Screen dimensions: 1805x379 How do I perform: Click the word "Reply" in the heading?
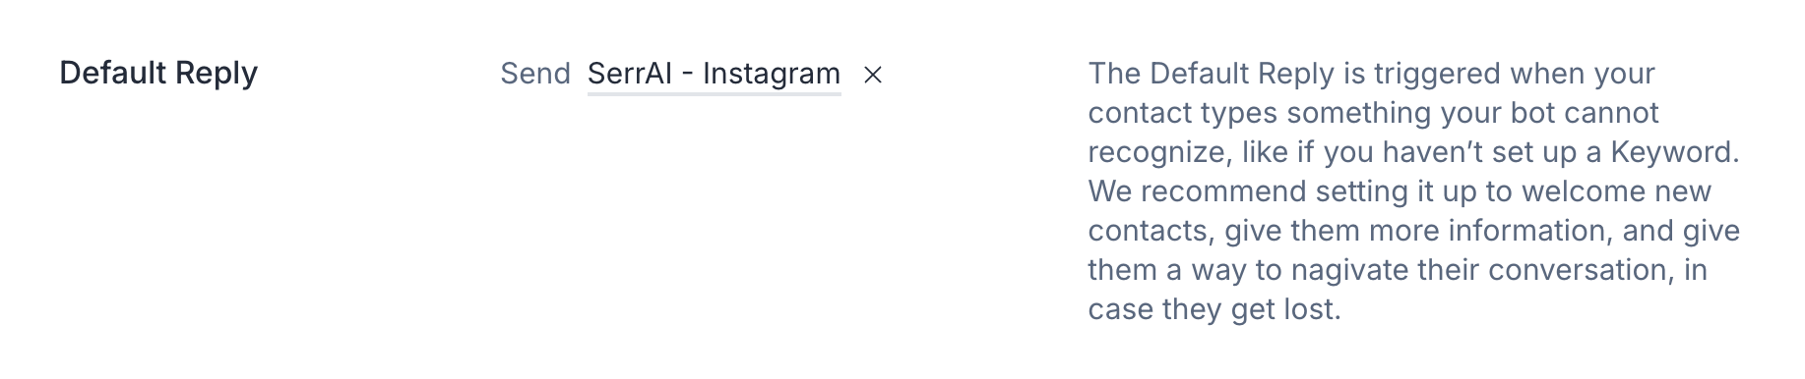tap(217, 74)
